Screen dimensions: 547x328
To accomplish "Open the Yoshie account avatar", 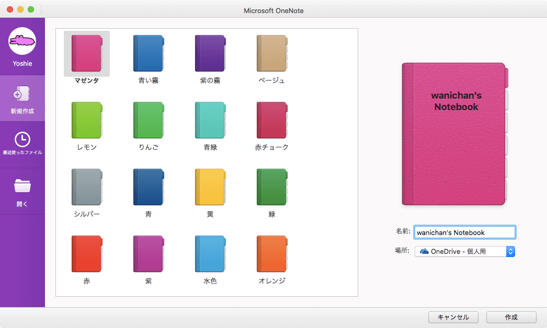I will [x=22, y=41].
